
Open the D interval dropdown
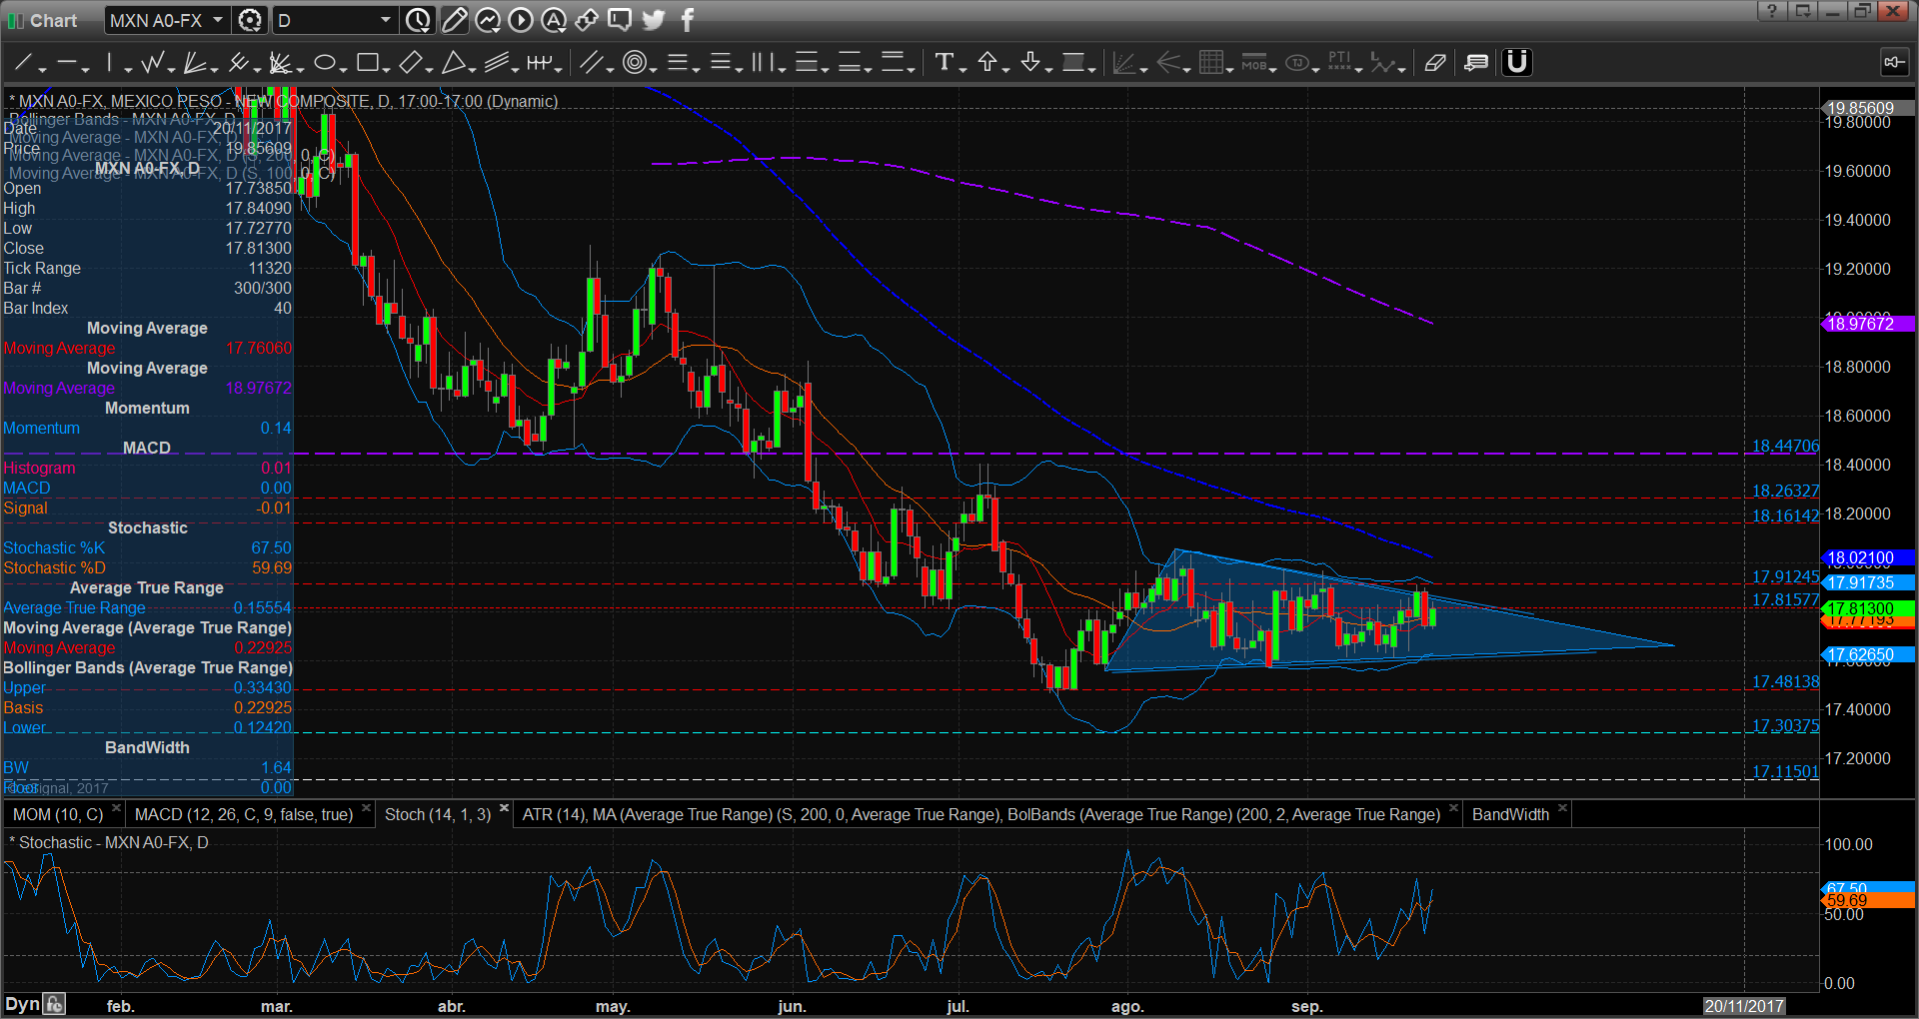pos(386,20)
